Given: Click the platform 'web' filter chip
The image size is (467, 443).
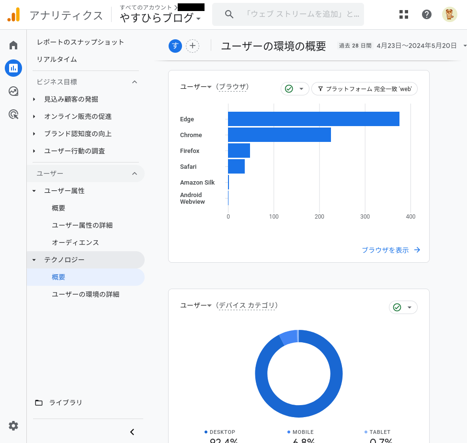Looking at the screenshot, I should [364, 89].
